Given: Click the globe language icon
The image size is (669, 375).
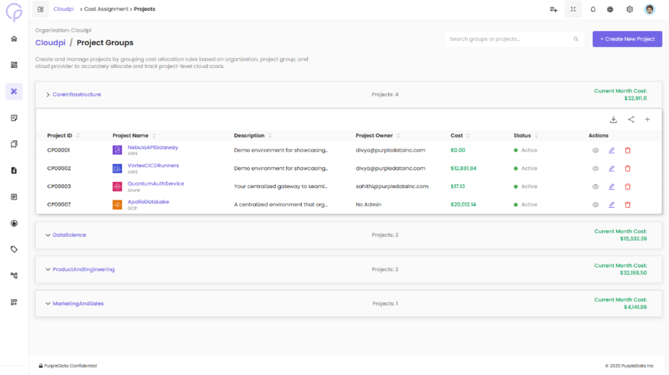Looking at the screenshot, I should tap(610, 10).
